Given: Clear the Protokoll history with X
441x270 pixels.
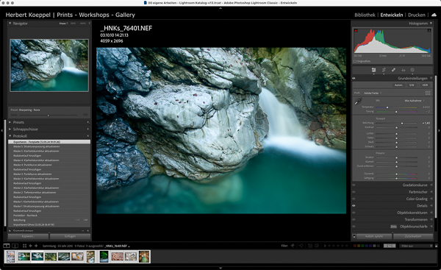Looking at the screenshot, I should point(88,136).
